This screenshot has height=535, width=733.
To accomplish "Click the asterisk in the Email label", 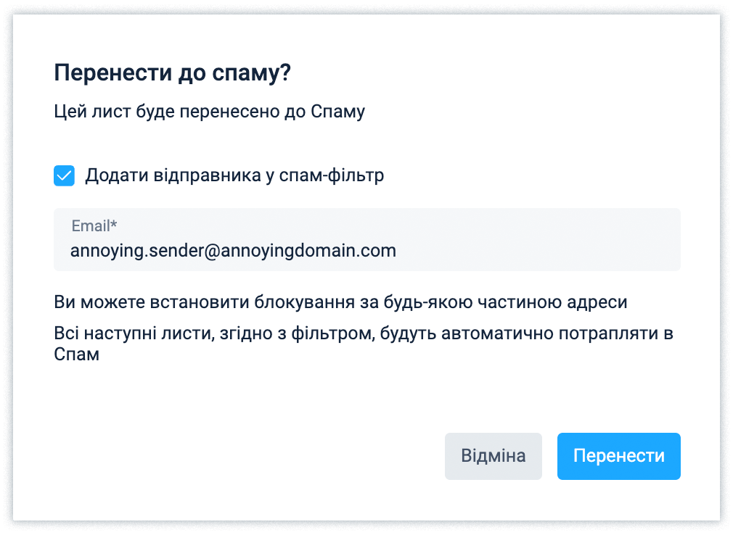I will [x=113, y=225].
